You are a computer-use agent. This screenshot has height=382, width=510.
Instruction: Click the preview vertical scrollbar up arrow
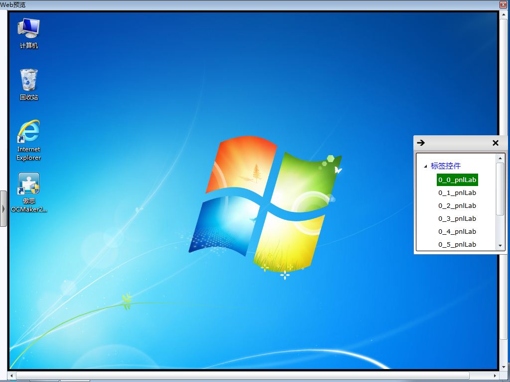pyautogui.click(x=503, y=14)
